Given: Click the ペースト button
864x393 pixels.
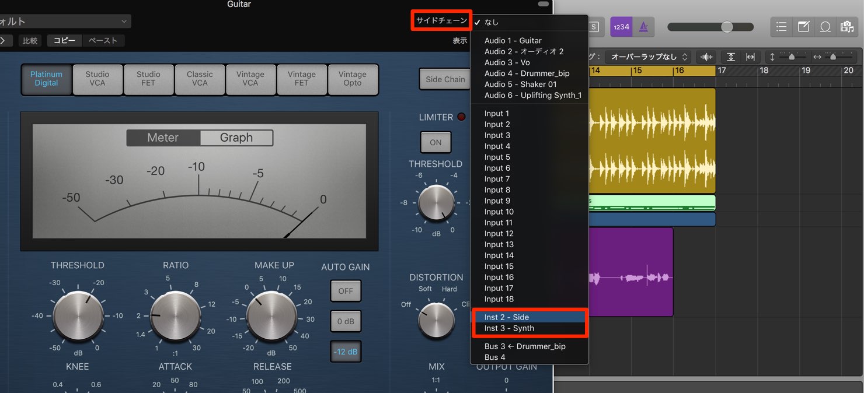Looking at the screenshot, I should click(x=103, y=41).
